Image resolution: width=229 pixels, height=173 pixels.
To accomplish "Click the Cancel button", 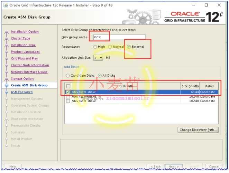I will 214,166.
